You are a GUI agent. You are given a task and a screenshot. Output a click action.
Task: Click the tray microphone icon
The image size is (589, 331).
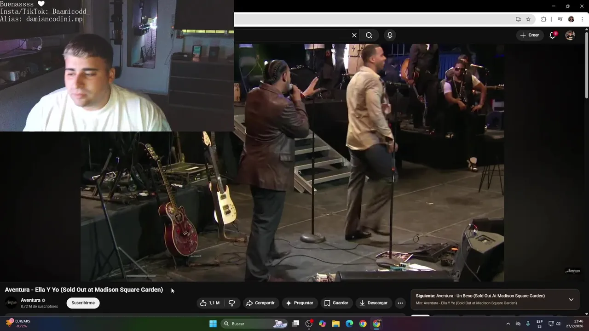(x=528, y=324)
